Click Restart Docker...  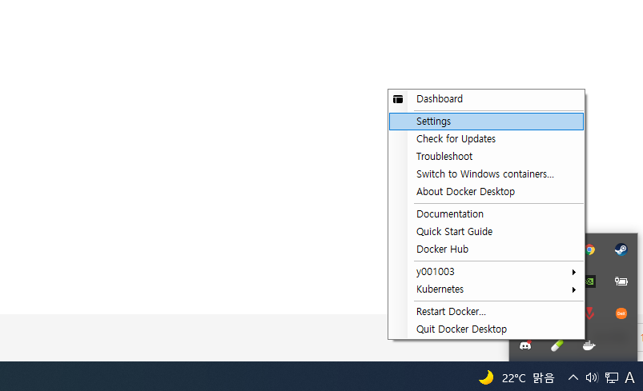point(486,312)
